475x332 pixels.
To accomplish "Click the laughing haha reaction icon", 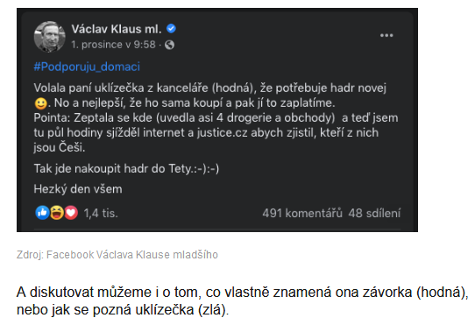I will coord(57,213).
